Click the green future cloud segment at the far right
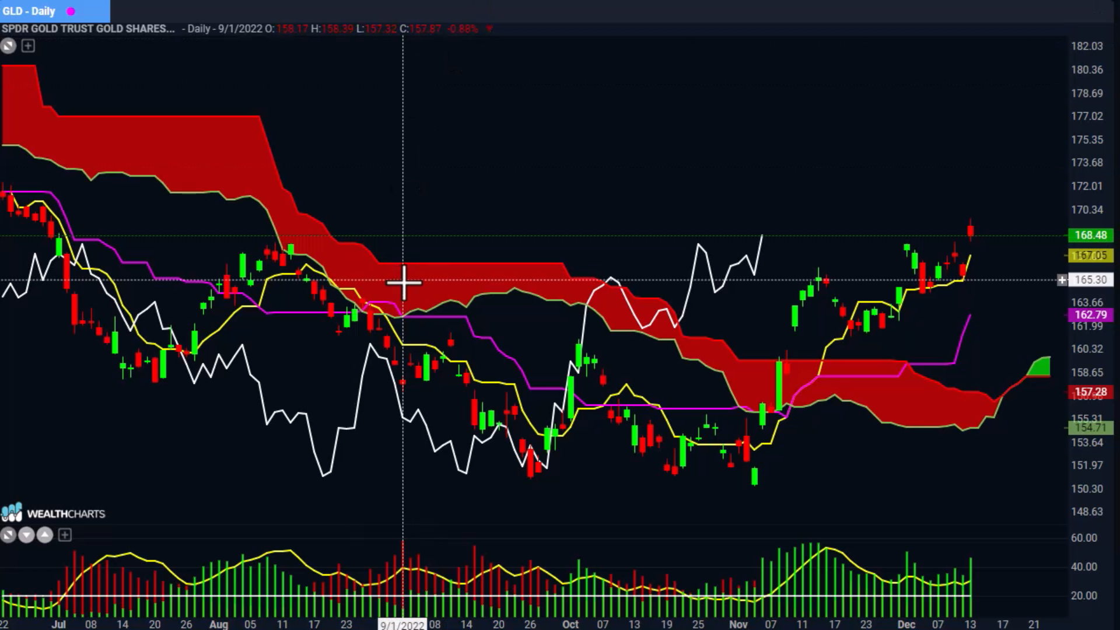This screenshot has height=630, width=1120. (1040, 367)
